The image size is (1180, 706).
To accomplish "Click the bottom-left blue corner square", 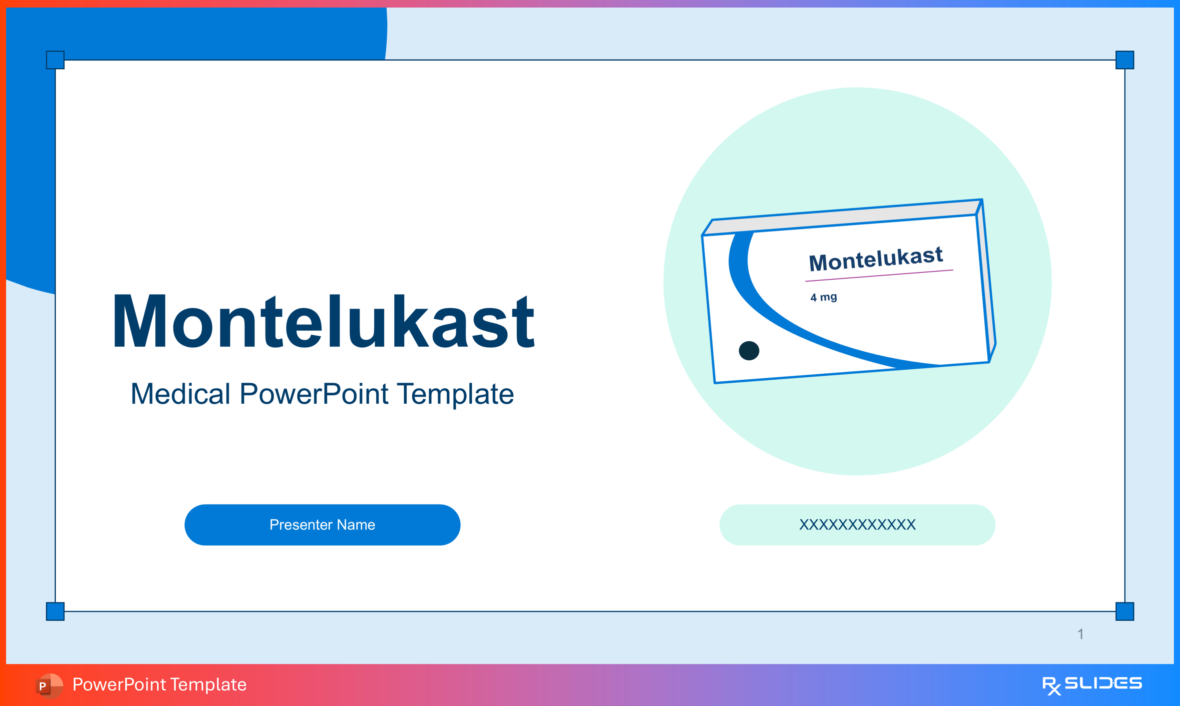I will coord(55,611).
